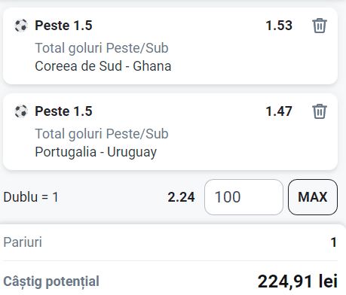The height and width of the screenshot is (295, 346).
Task: Delete the Coreea de Sud - Ghana bet
Action: click(320, 26)
